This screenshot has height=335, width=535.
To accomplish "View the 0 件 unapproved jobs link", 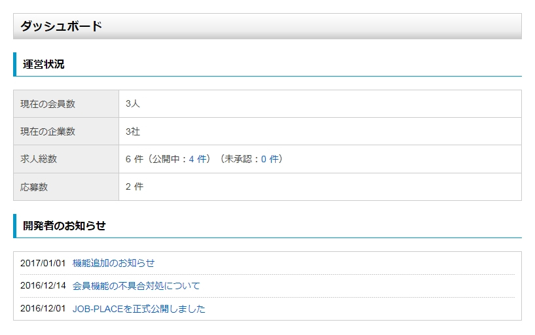I will click(270, 159).
